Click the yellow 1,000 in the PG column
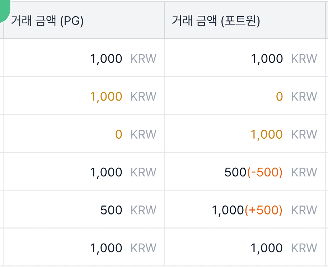The height and width of the screenshot is (268, 328). click(106, 97)
